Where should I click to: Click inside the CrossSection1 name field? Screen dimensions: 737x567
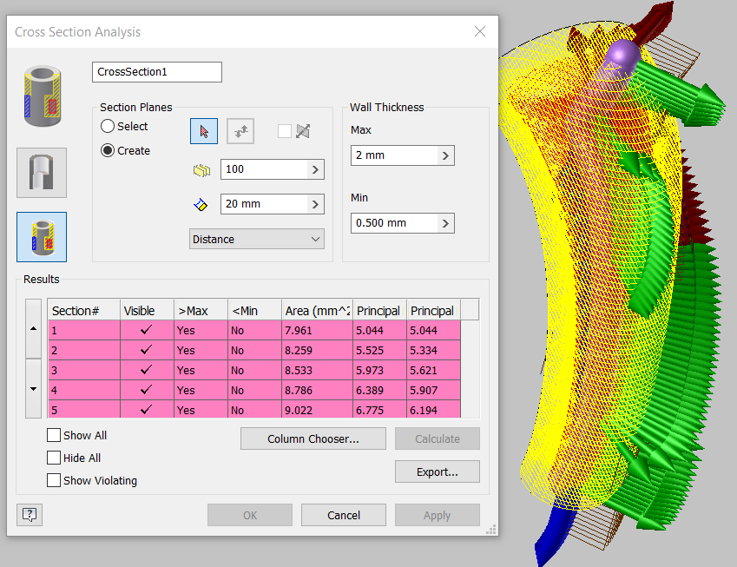pos(156,71)
